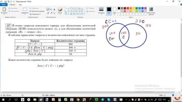This screenshot has width=182, height=102.
Task: Switch to the View (Вид) tab
Action: point(20,5)
